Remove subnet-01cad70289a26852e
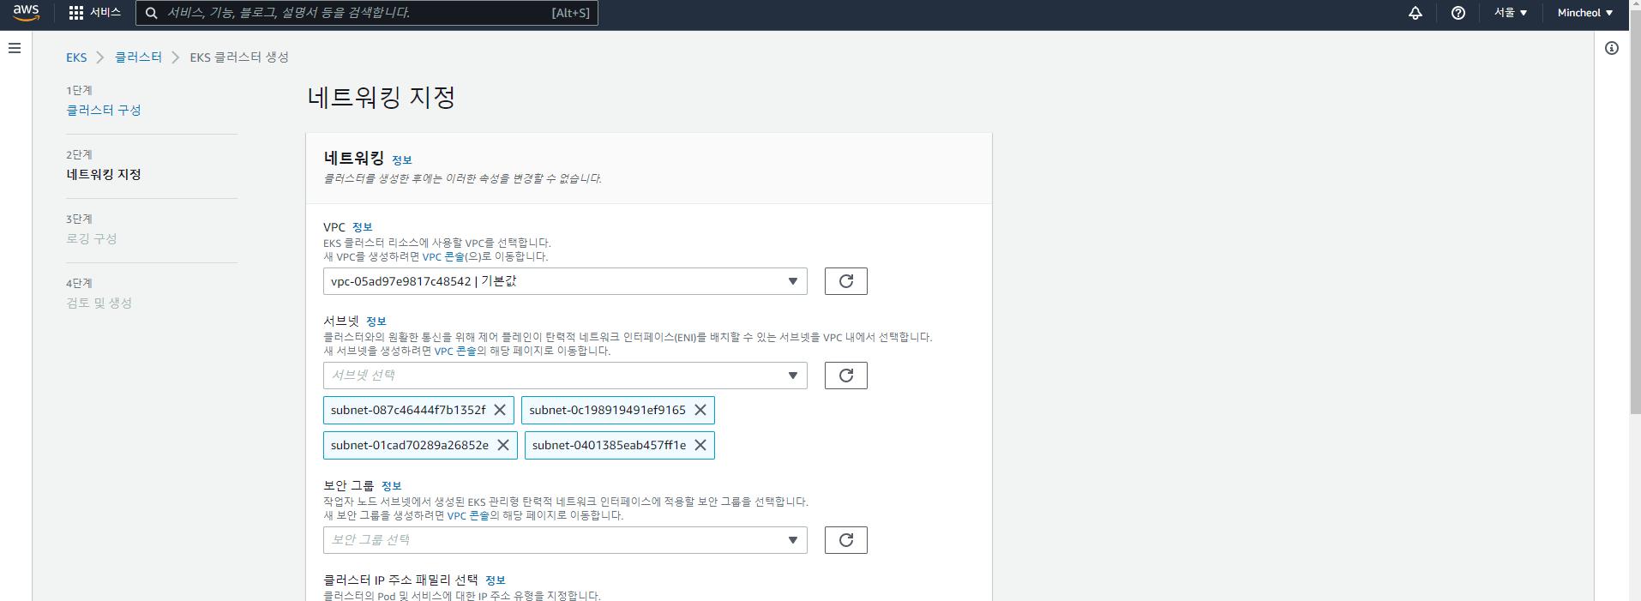Screen dimensions: 1641x601 tap(503, 445)
